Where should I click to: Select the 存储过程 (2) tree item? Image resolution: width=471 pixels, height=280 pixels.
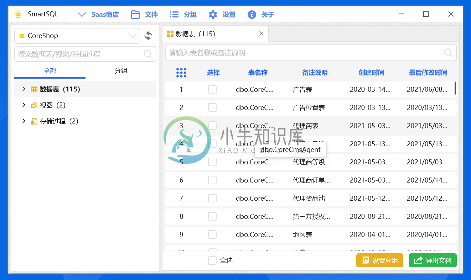(x=85, y=121)
